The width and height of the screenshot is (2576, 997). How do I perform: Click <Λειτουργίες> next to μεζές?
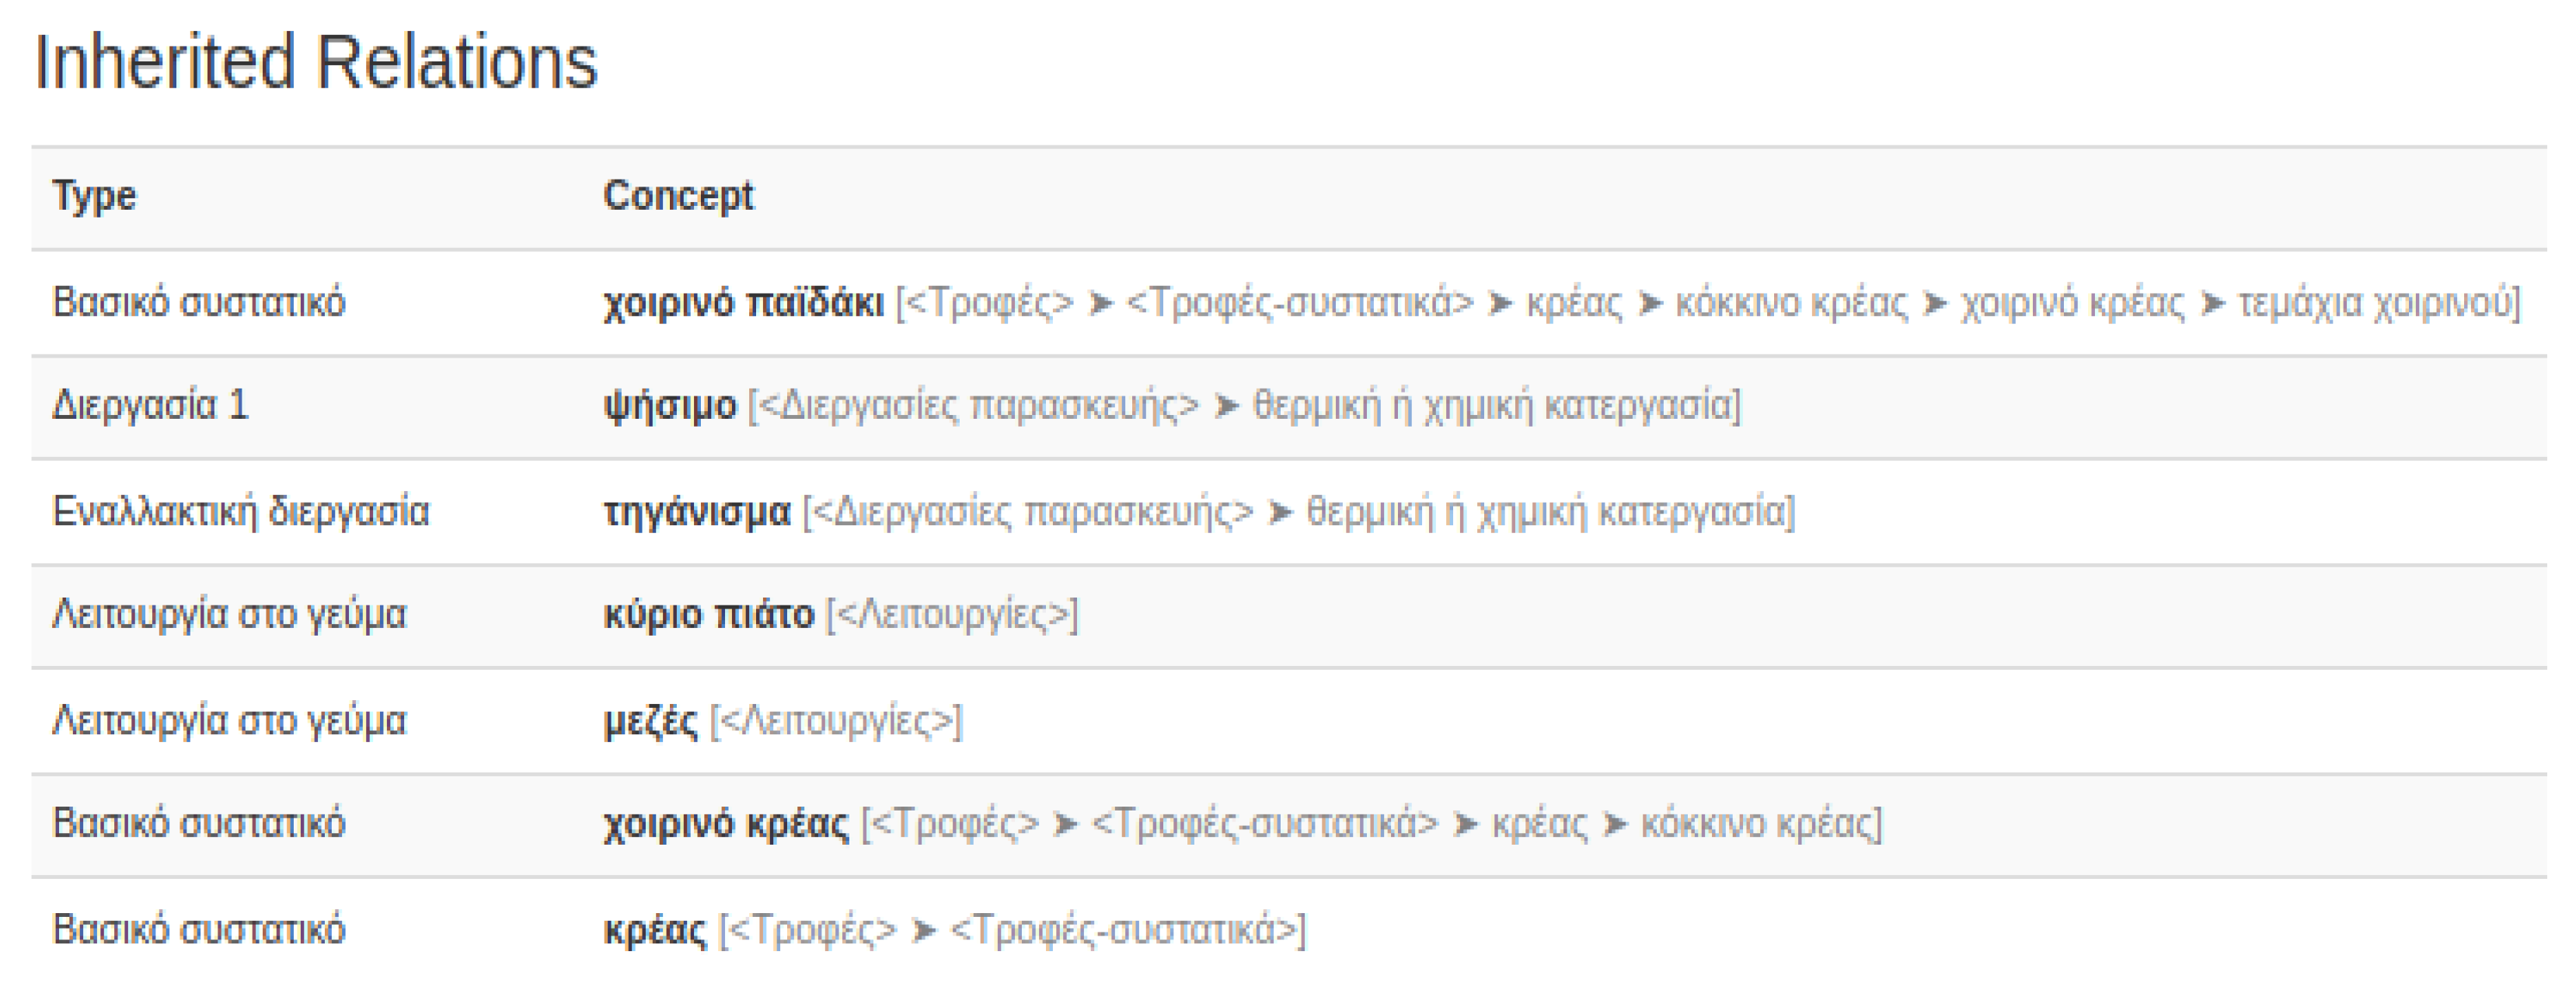[835, 720]
